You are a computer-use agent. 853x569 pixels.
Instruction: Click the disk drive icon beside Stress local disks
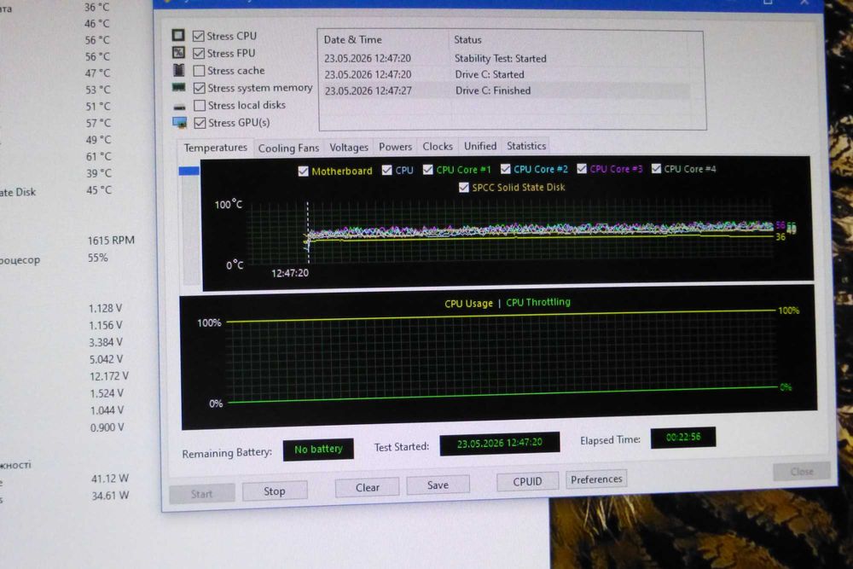pyautogui.click(x=179, y=107)
